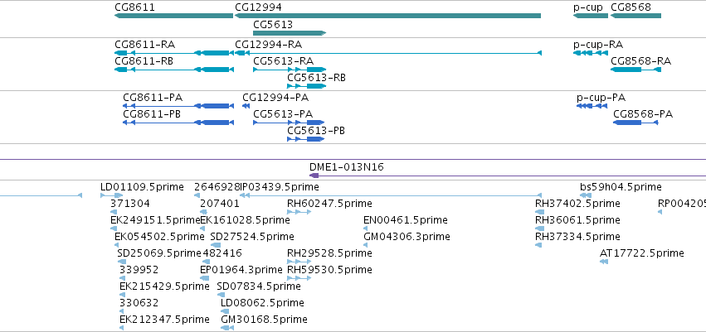The image size is (706, 332).
Task: Select the CG12994 gene bar
Action: pyautogui.click(x=387, y=16)
